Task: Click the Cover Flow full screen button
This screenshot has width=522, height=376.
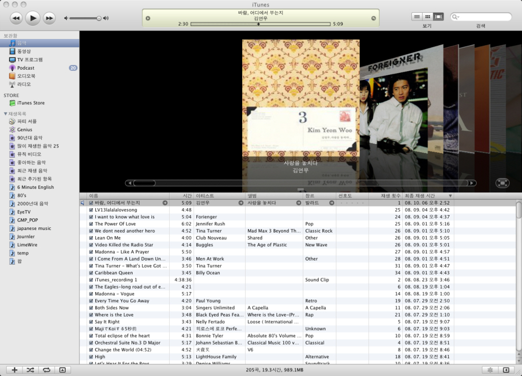Action: (x=502, y=183)
